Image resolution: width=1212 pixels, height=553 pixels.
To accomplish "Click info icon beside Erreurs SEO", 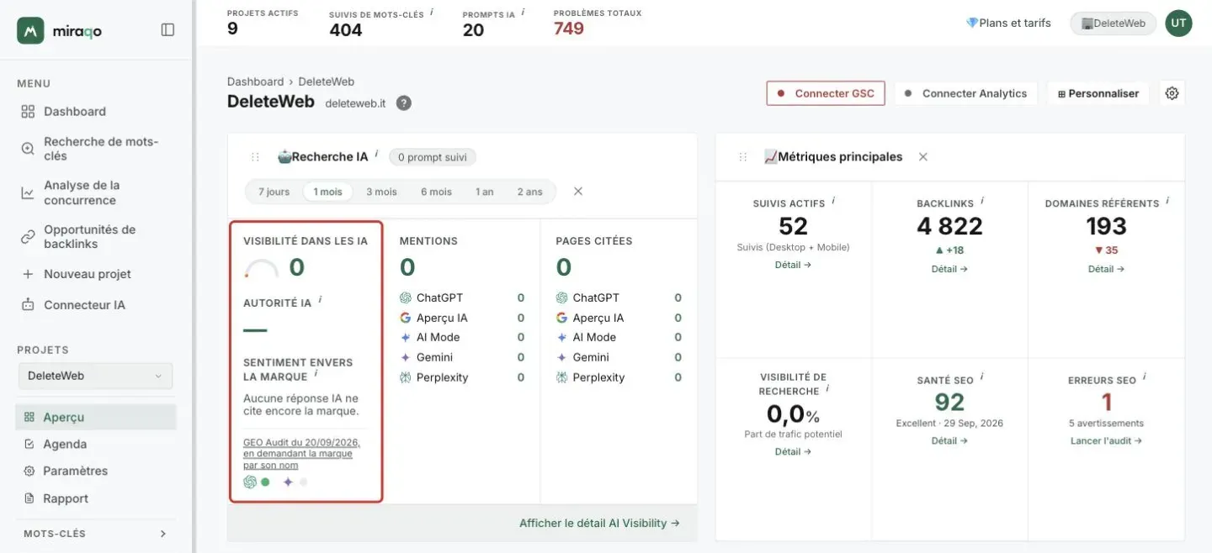I will pyautogui.click(x=1145, y=377).
